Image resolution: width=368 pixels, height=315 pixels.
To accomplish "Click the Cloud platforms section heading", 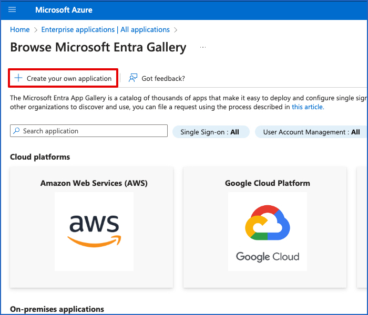I will (40, 157).
